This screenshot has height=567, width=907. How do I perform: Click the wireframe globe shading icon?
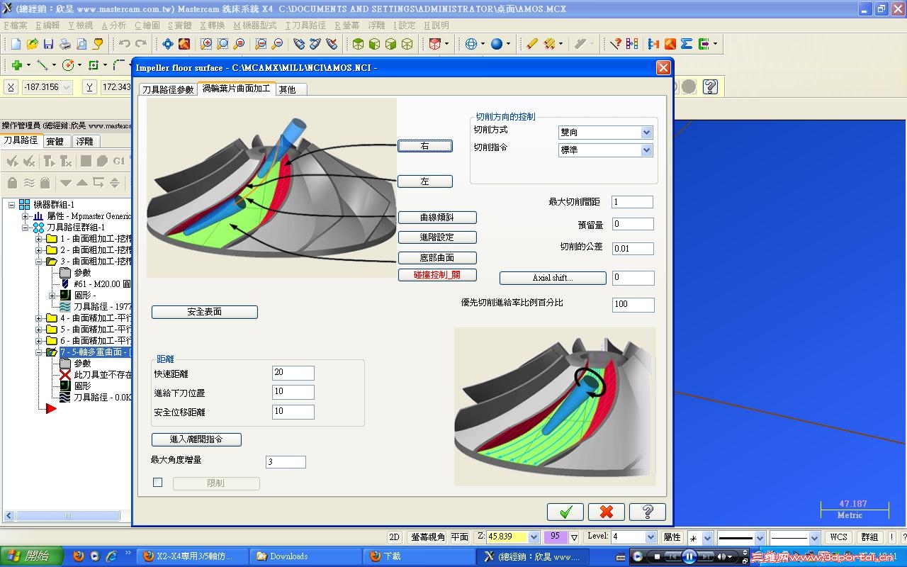point(471,44)
